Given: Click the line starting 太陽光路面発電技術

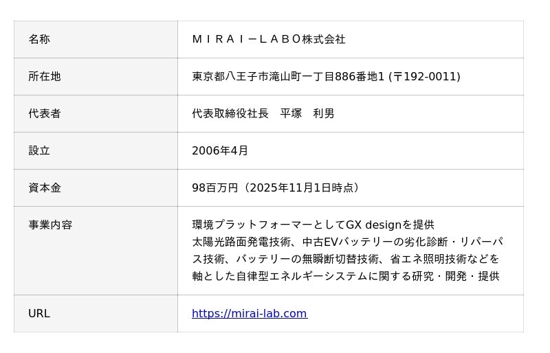Looking at the screenshot, I should [x=347, y=242].
